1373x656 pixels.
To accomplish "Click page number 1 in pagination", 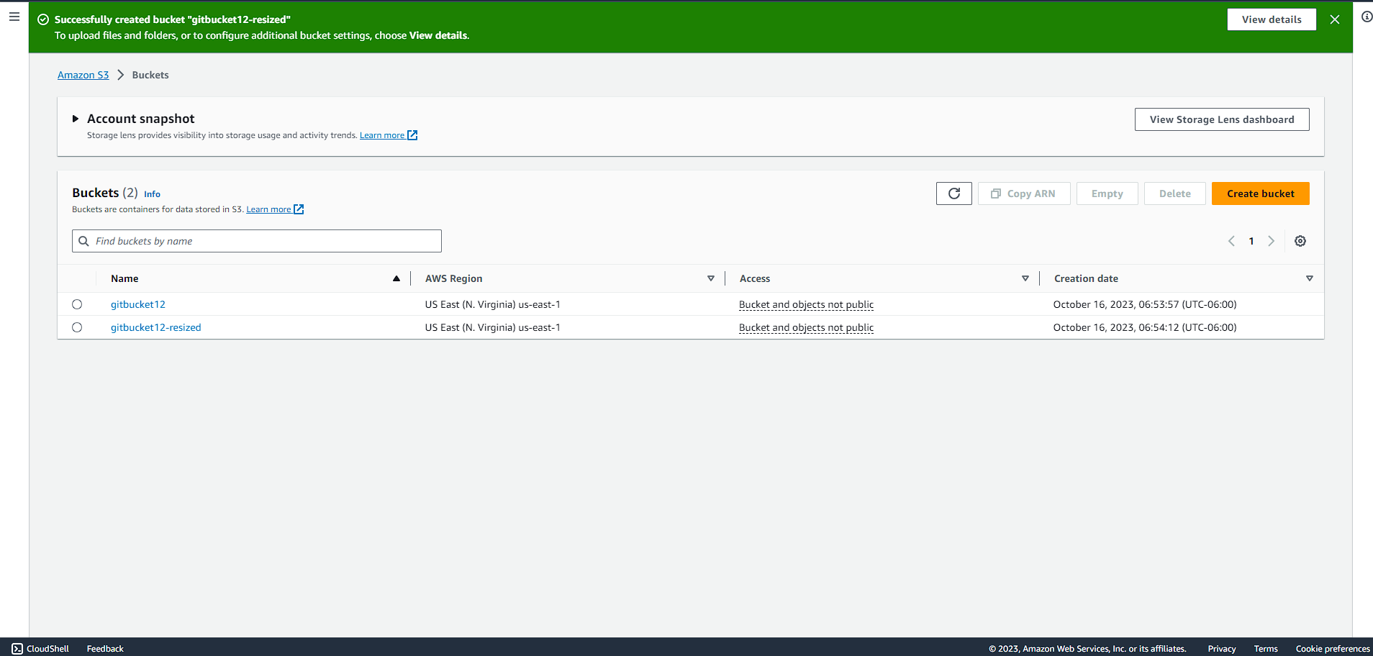I will (x=1251, y=241).
